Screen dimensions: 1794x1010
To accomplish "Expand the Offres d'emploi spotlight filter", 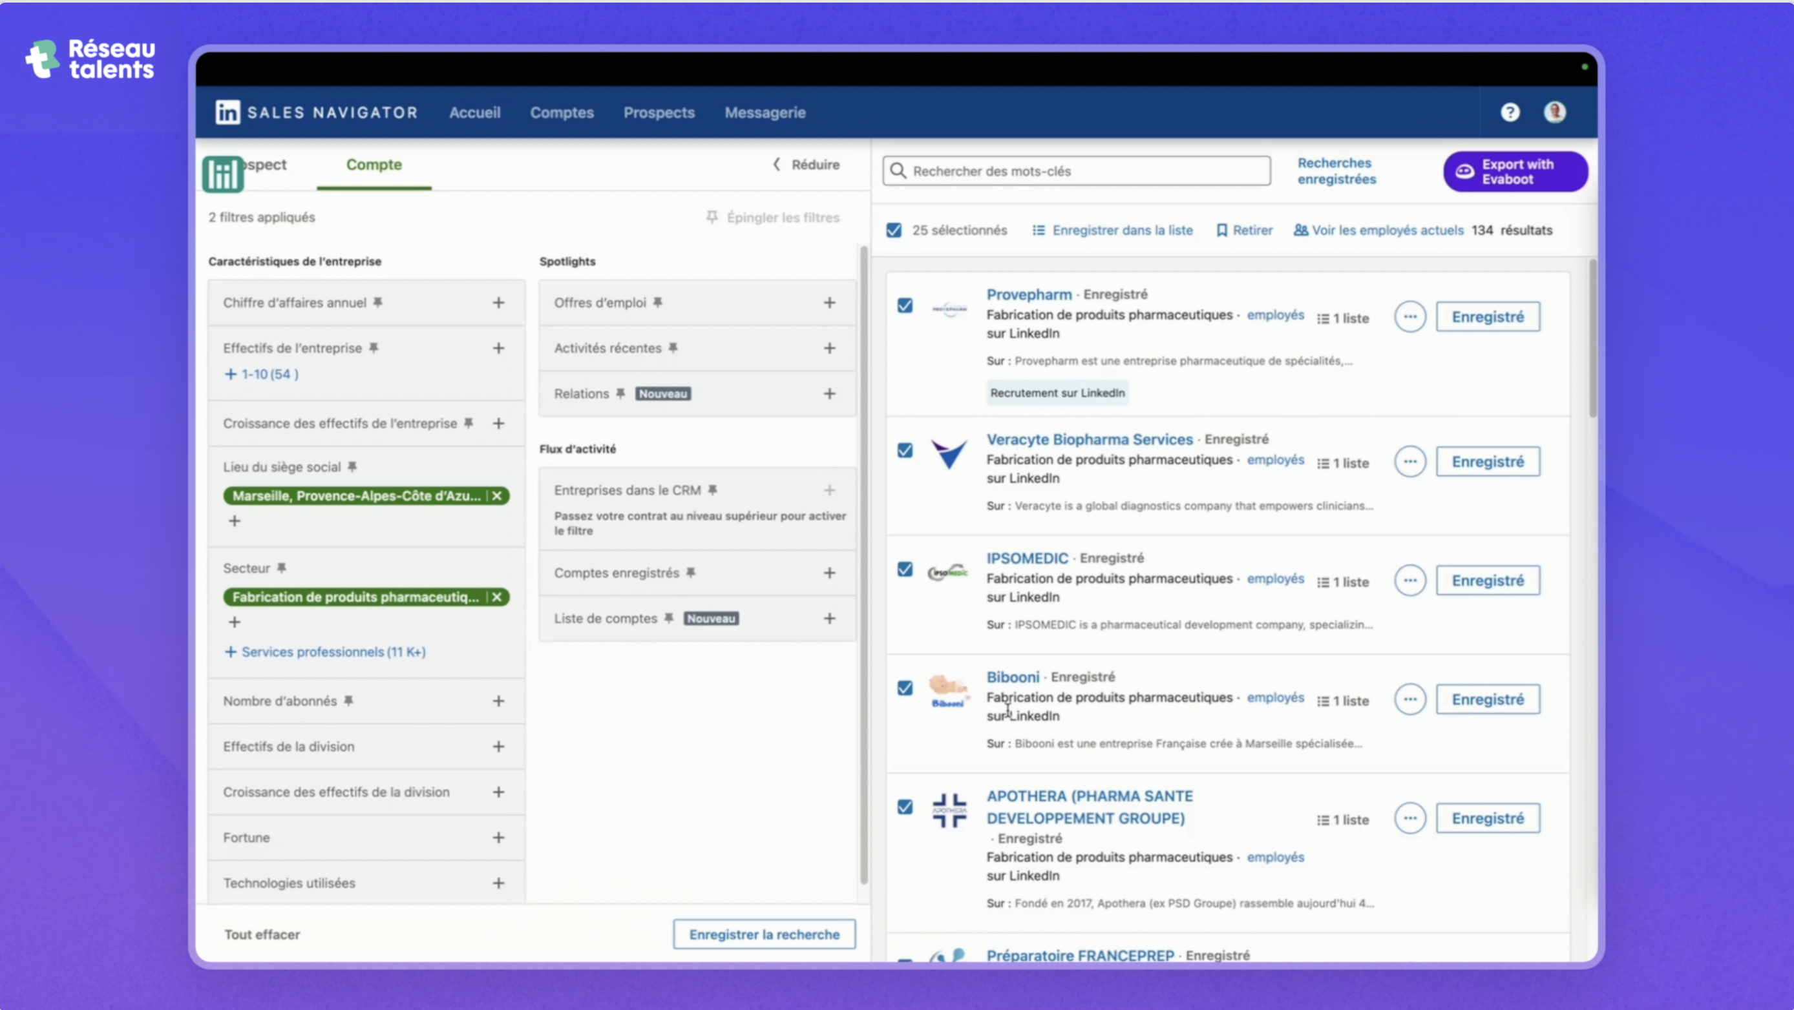I will [x=829, y=303].
